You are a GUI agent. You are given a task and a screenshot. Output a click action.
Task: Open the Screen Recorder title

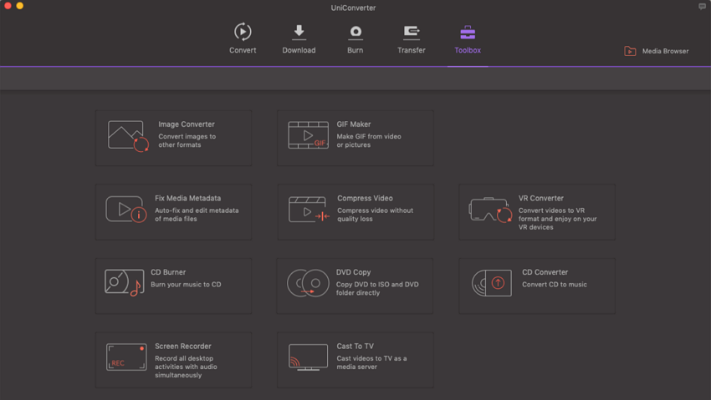pos(183,347)
